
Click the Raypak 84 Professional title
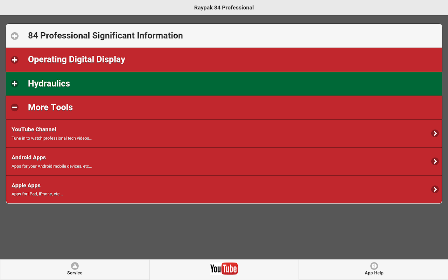(224, 7)
